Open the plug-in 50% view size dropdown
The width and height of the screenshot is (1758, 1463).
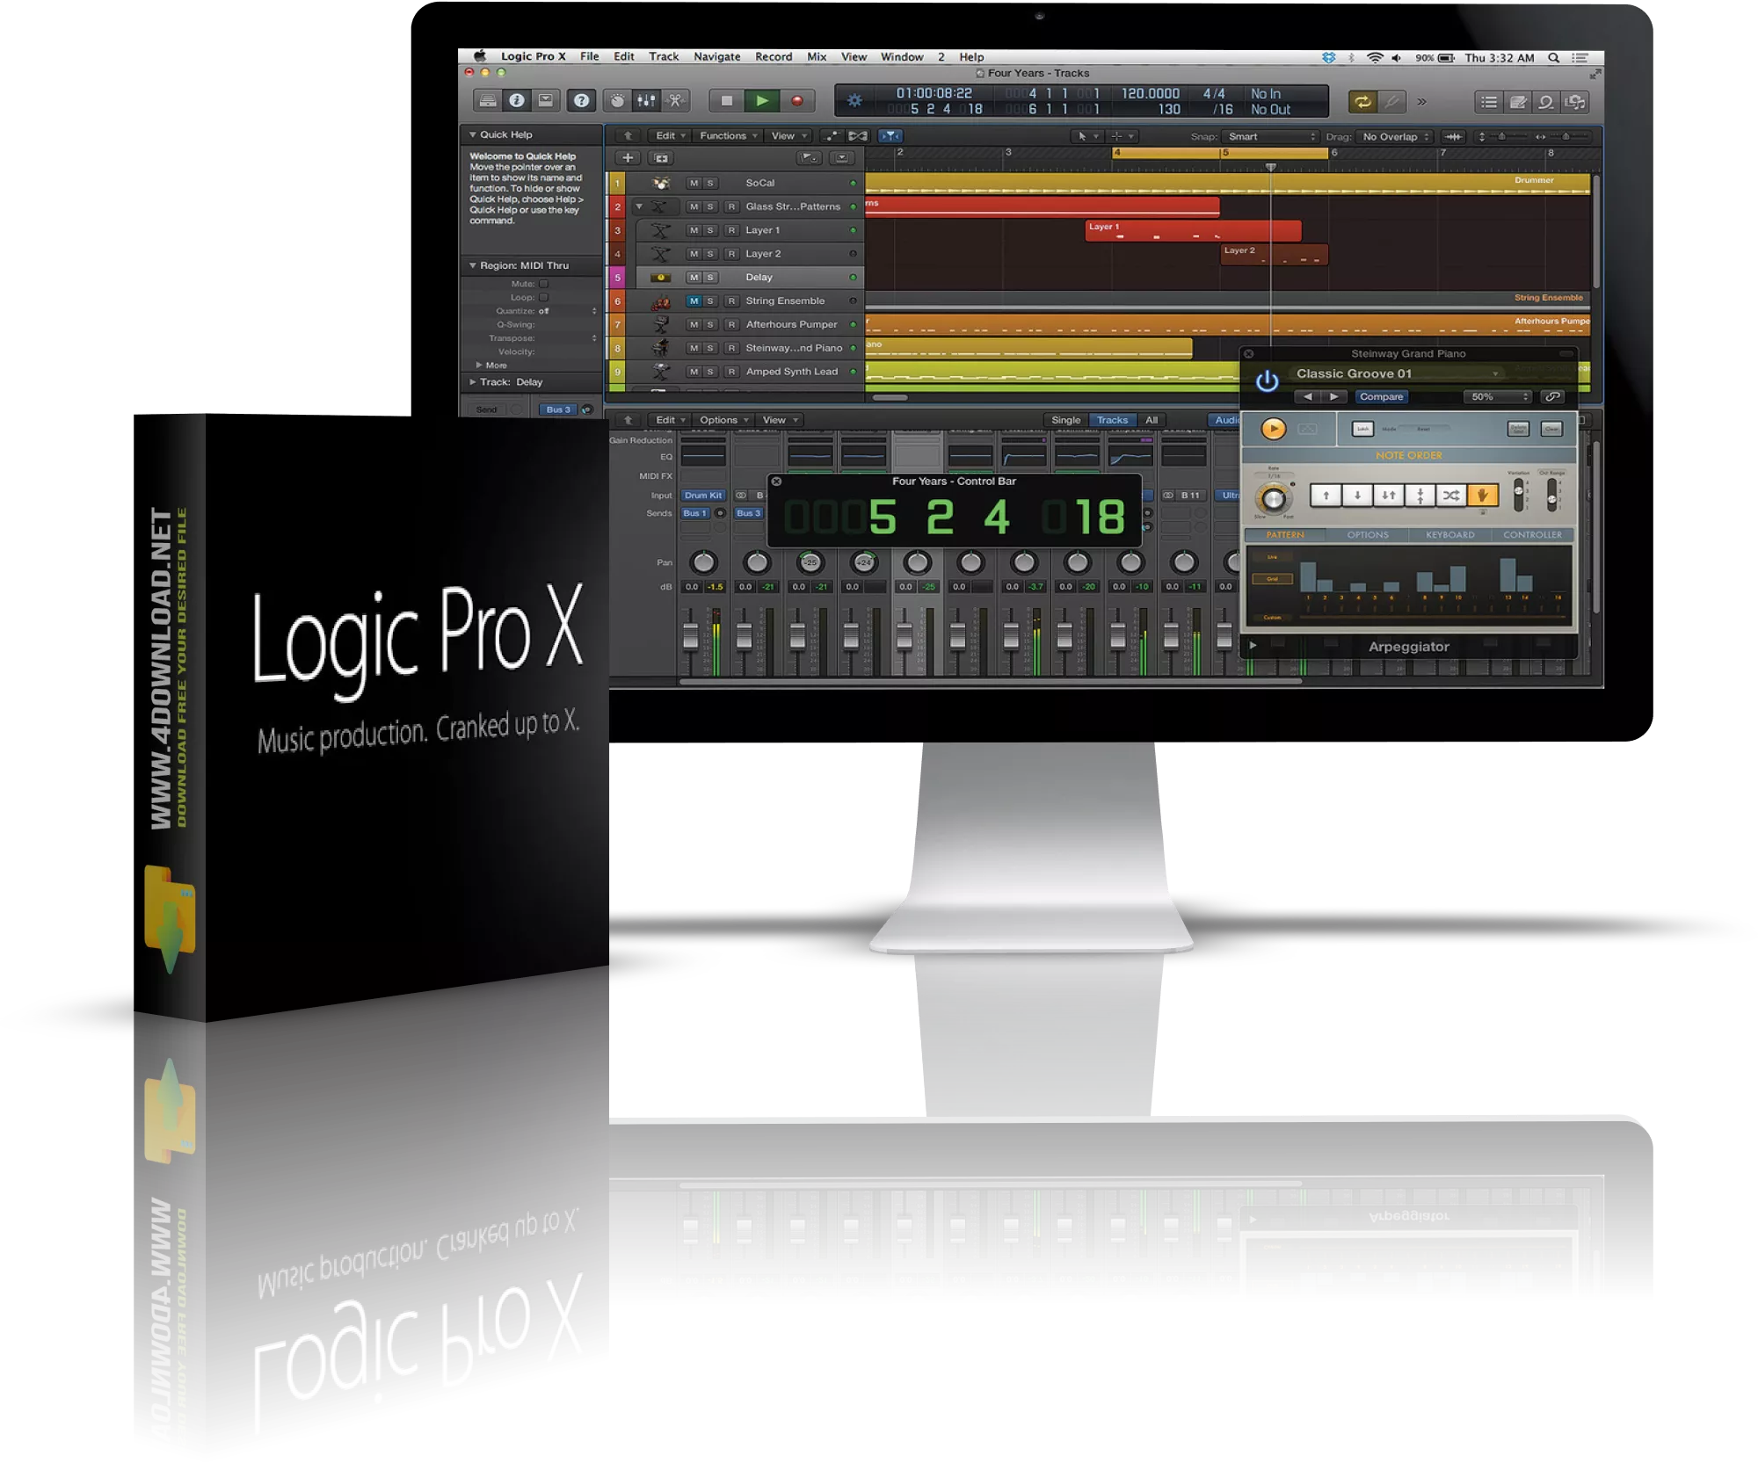point(1497,397)
